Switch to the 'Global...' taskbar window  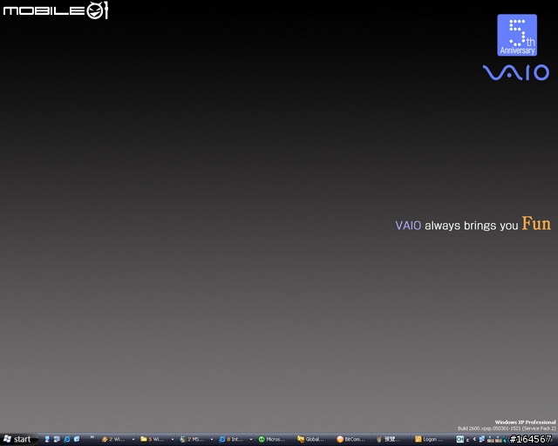tap(312, 440)
